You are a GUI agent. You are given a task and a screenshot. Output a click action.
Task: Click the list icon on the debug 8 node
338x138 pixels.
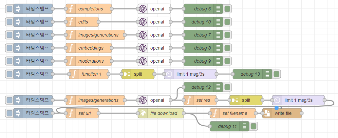point(218,48)
